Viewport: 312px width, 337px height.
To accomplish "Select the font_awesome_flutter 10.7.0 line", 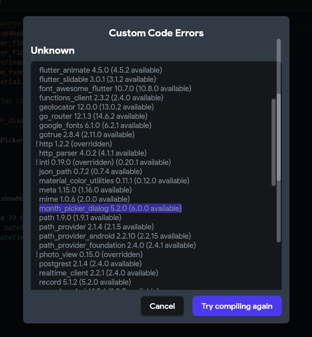I will tap(115, 89).
